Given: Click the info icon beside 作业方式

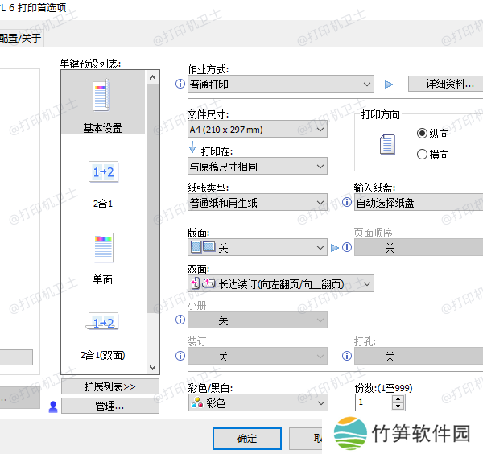Looking at the screenshot, I should [x=180, y=84].
